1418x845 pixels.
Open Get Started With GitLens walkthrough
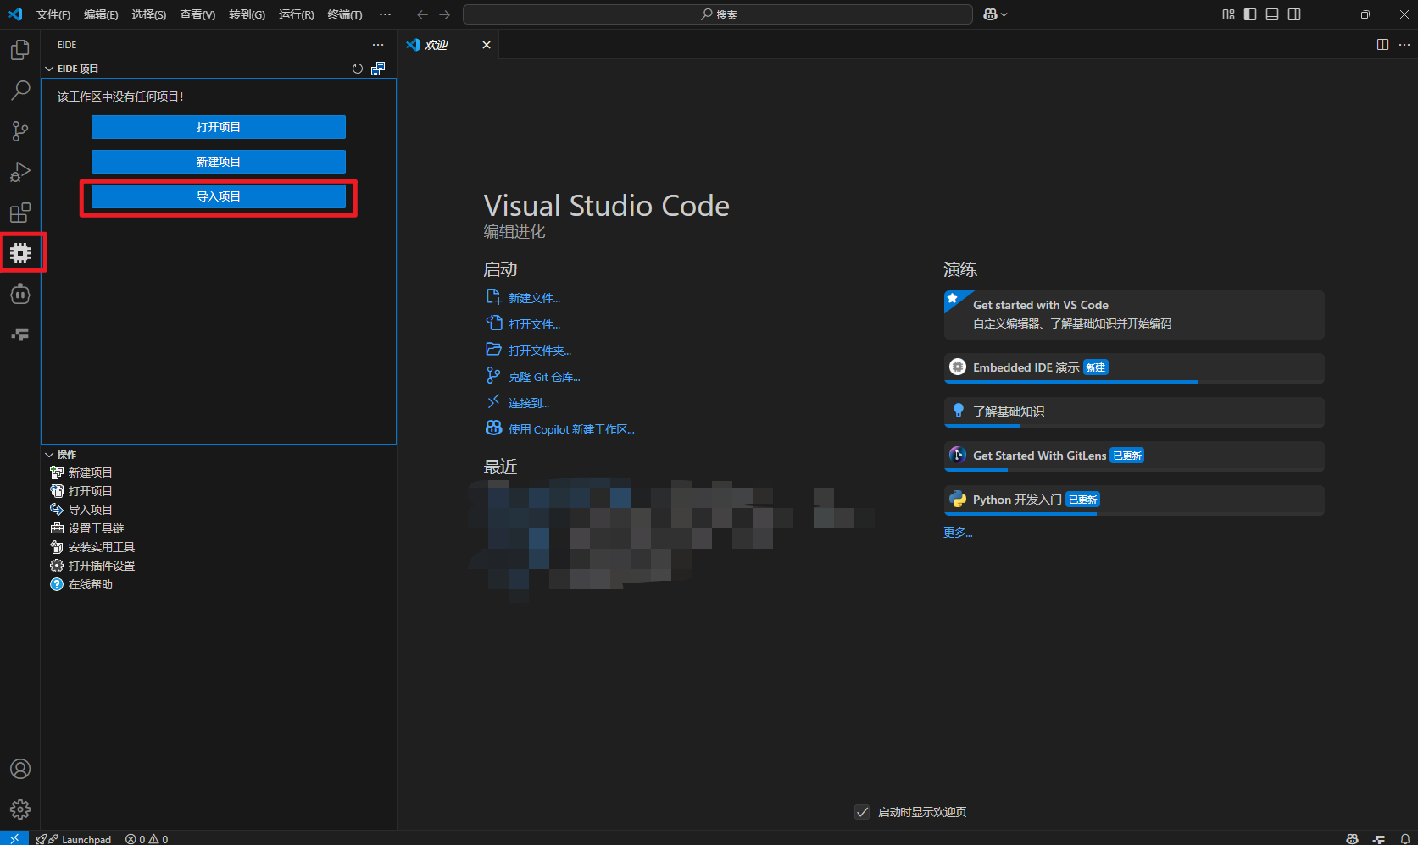pos(1134,456)
